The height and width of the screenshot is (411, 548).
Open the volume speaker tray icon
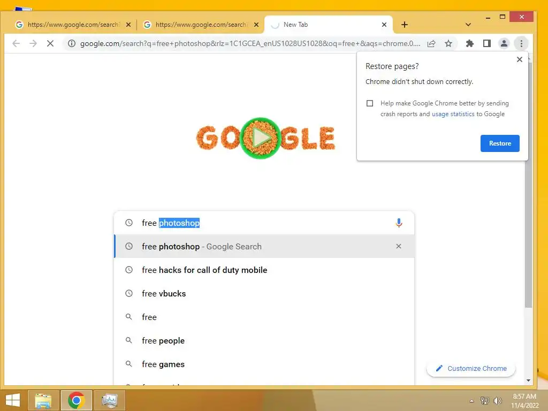[497, 400]
